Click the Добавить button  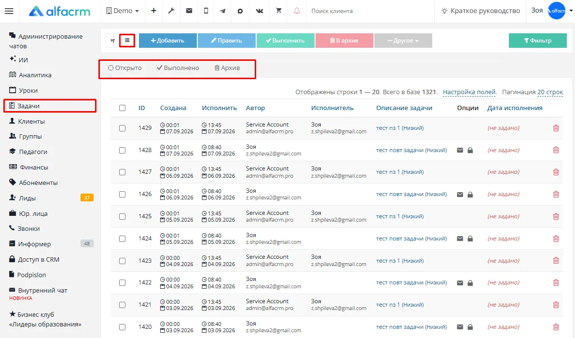click(167, 41)
